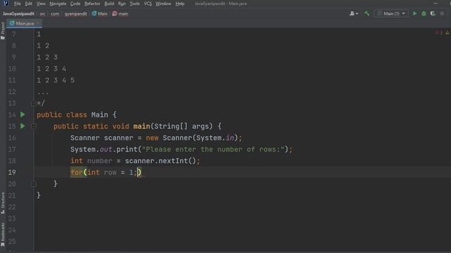Click the com breadcrumb
451x253 pixels.
coord(55,14)
